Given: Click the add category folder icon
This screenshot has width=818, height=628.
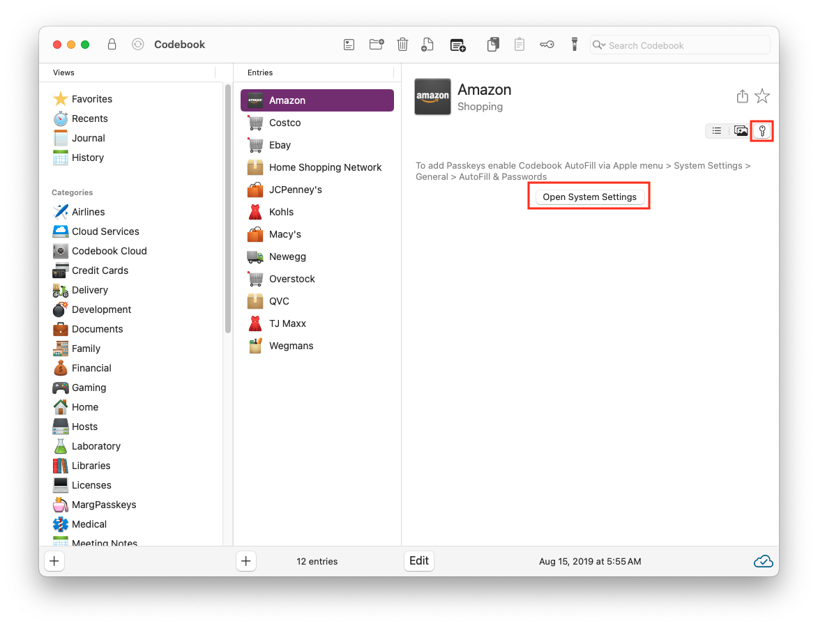Looking at the screenshot, I should point(377,45).
